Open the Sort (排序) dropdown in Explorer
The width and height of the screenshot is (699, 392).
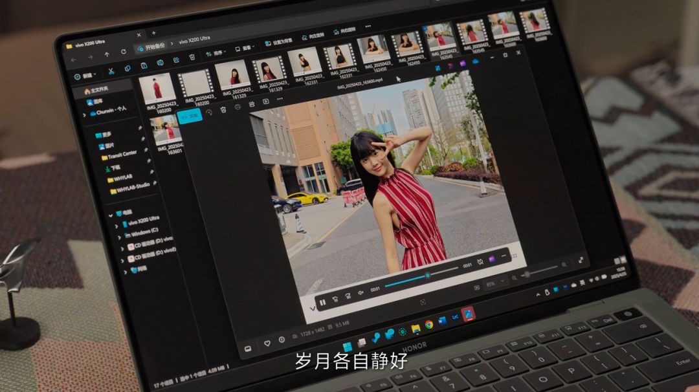click(216, 54)
